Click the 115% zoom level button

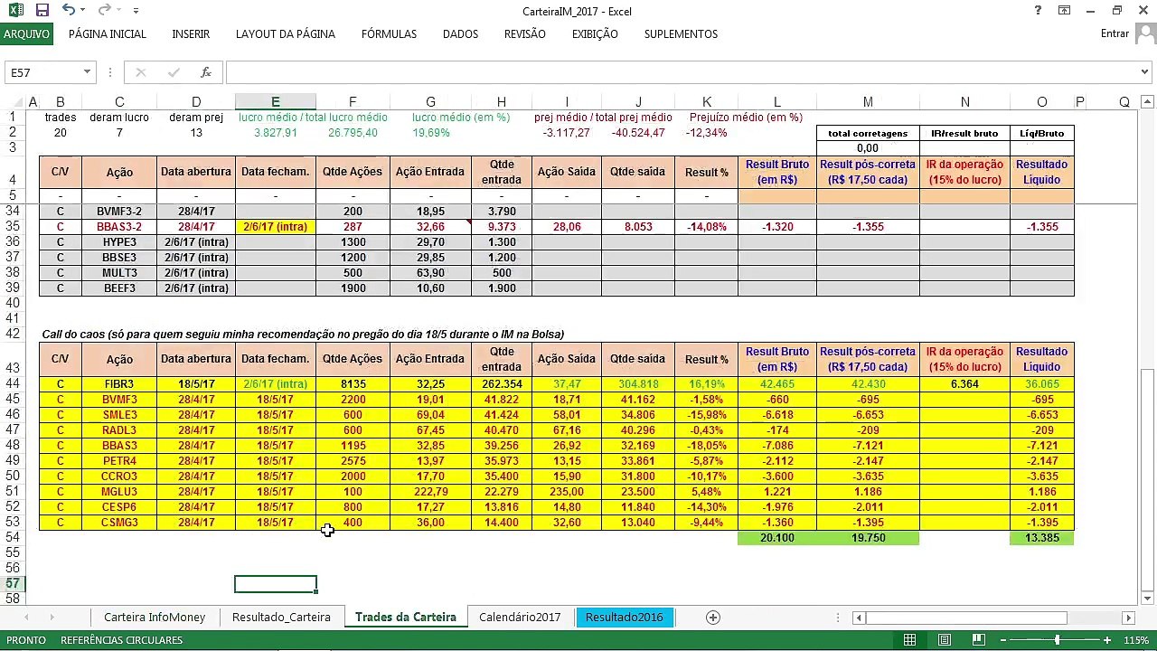1137,640
